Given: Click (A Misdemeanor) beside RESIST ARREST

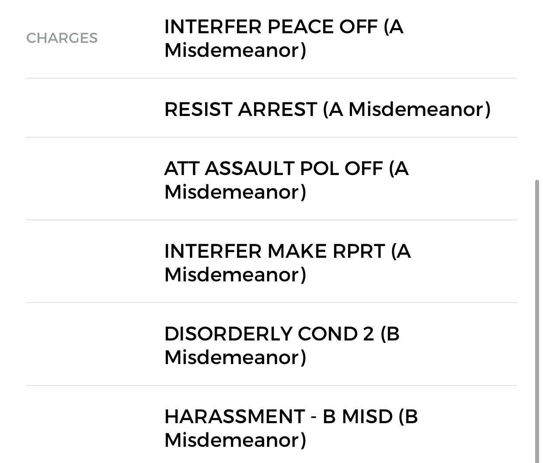Looking at the screenshot, I should click(407, 109).
